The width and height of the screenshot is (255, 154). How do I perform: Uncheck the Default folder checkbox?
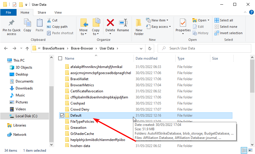[62, 115]
